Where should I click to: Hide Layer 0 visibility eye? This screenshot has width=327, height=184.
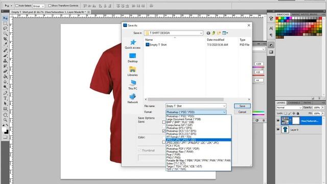click(278, 129)
